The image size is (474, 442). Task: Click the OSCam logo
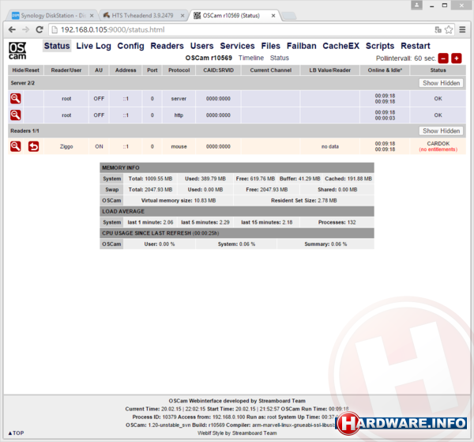click(x=17, y=51)
